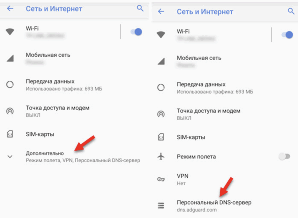This screenshot has height=218, width=298.
Task: Open Точка доступа и модем left panel
Action: pos(74,111)
